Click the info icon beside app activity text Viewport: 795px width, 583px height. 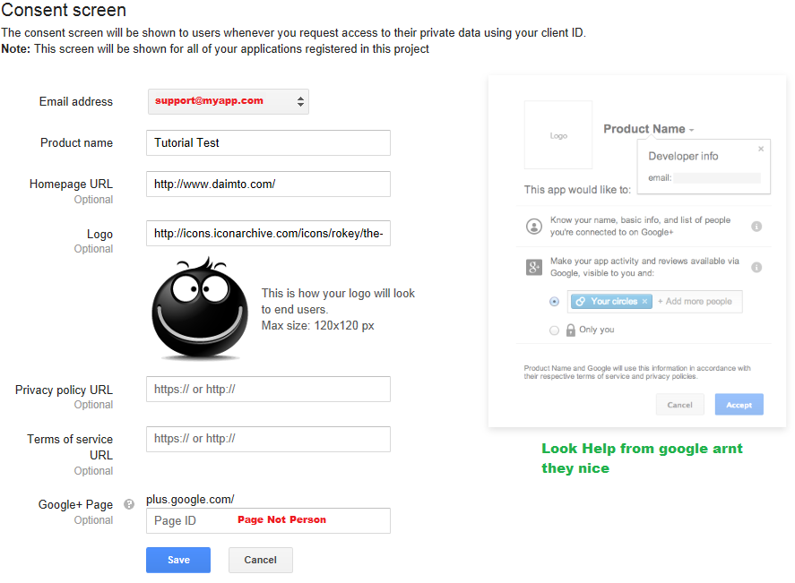[756, 267]
